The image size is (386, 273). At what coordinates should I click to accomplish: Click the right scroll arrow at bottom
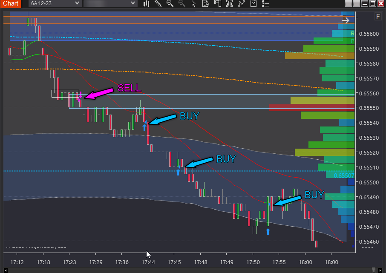tap(380, 270)
